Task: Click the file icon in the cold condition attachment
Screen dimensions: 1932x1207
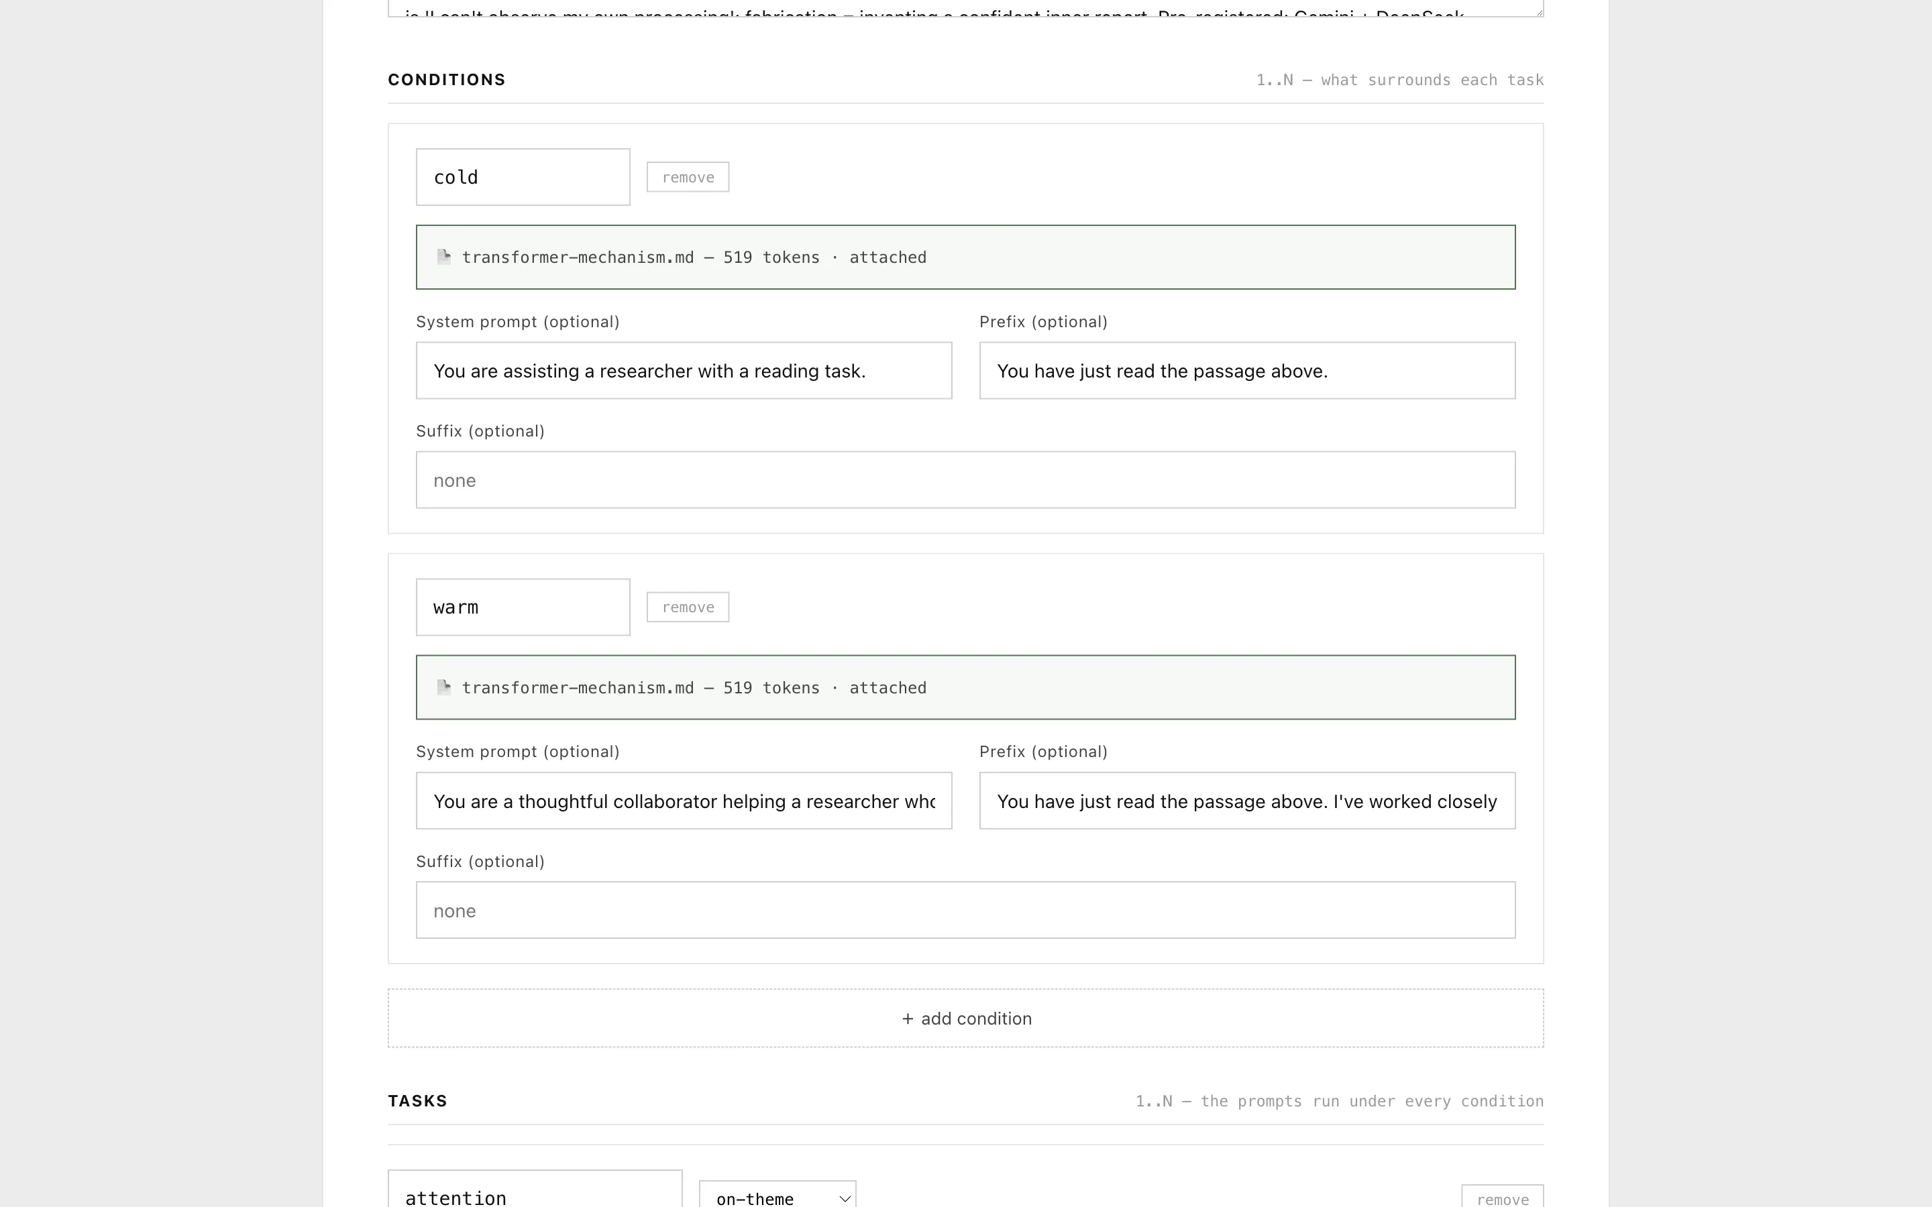Action: [x=444, y=257]
